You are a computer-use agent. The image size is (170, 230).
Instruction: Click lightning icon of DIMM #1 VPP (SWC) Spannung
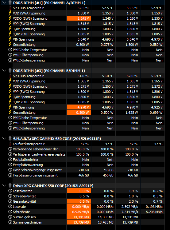point(10,23)
